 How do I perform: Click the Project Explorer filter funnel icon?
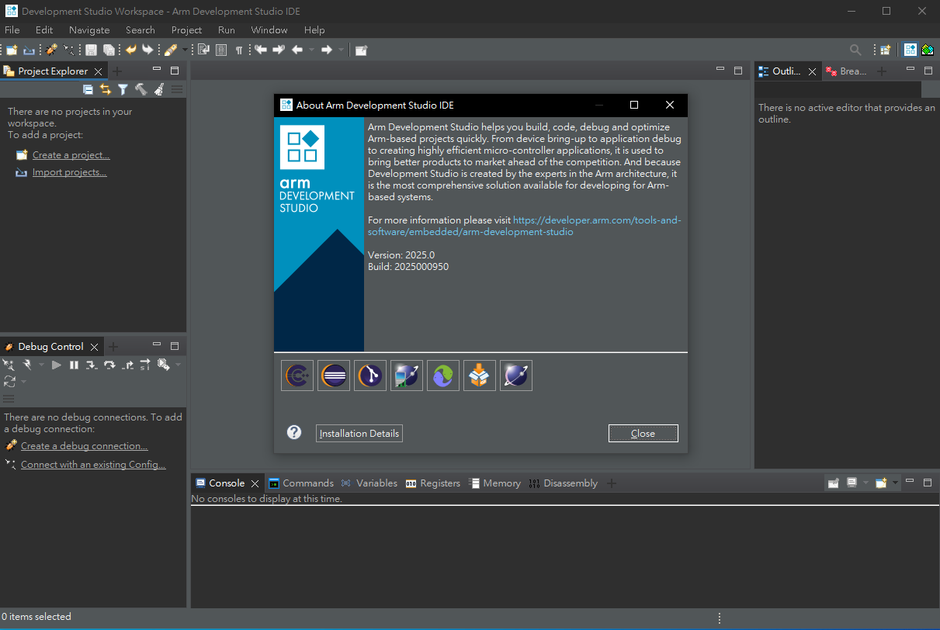tap(123, 90)
